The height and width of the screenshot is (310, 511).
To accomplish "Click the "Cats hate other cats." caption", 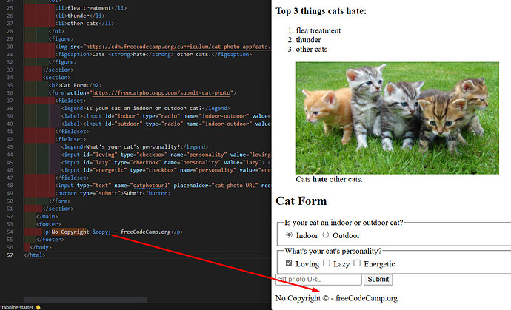I will (329, 179).
